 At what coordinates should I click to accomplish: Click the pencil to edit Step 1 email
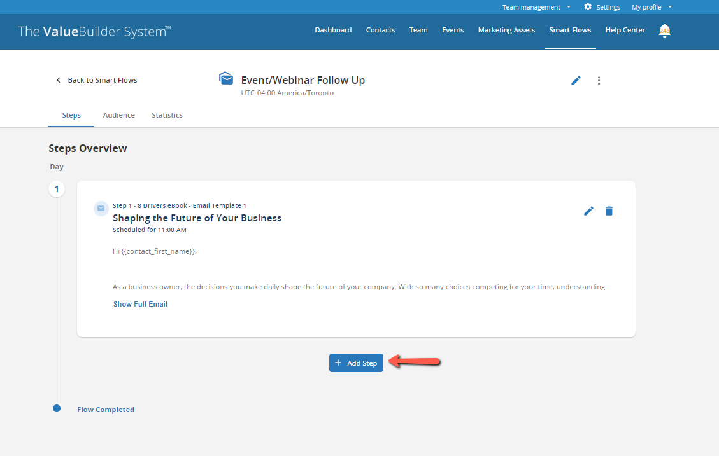point(588,211)
